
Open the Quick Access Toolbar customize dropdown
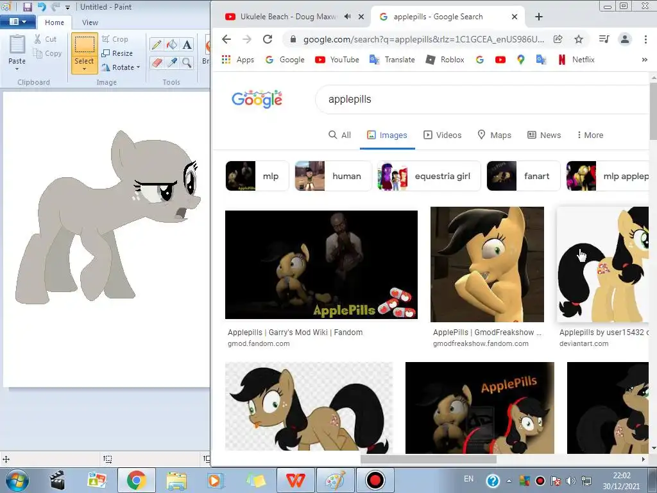(x=67, y=8)
